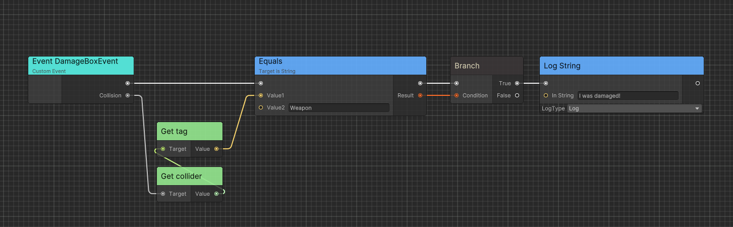Click the Get collider Target input port
Screen dimensions: 733x227
pos(162,194)
